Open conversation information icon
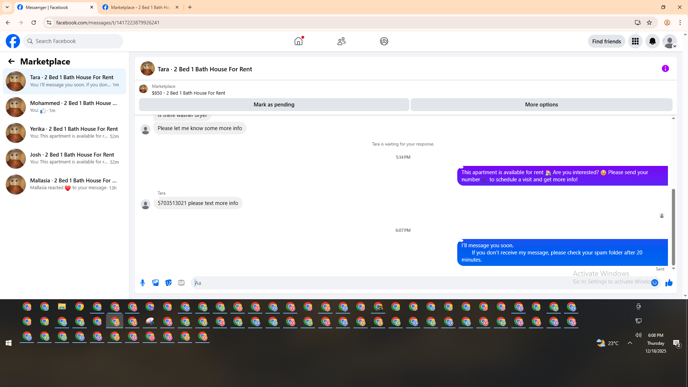Screen dimensions: 688x387 [x=665, y=68]
